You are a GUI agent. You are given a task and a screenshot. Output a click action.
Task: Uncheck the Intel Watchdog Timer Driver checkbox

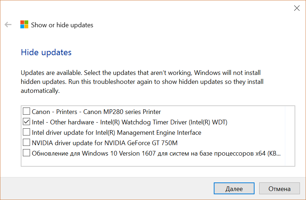[x=26, y=122]
